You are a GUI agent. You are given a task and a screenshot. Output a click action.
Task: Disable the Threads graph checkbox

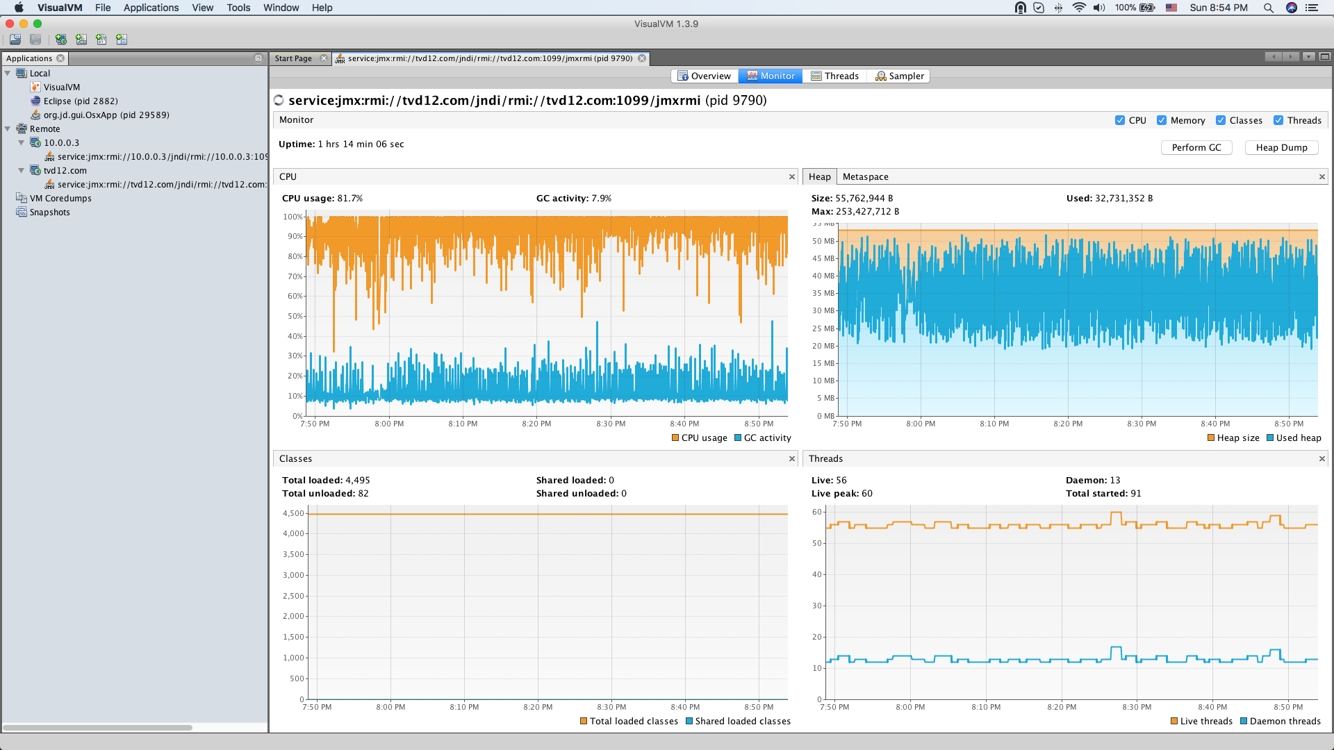pyautogui.click(x=1278, y=120)
